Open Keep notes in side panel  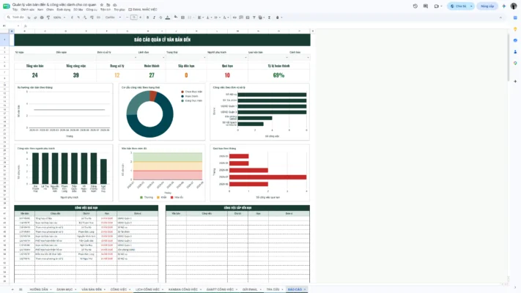pos(515,29)
